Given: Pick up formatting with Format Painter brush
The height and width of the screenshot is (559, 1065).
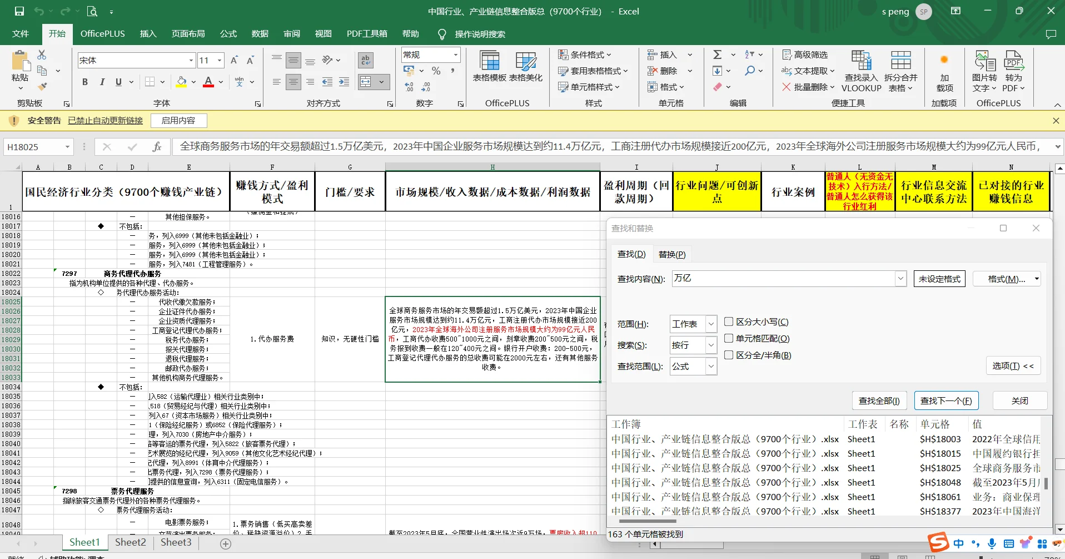Looking at the screenshot, I should tap(42, 86).
